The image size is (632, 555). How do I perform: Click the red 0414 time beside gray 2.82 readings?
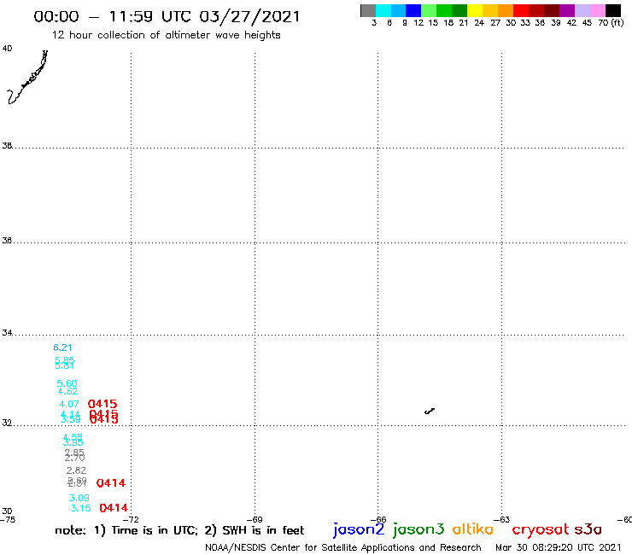(111, 483)
